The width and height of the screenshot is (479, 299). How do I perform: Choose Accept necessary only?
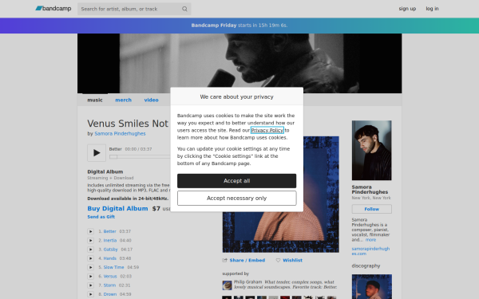237,199
